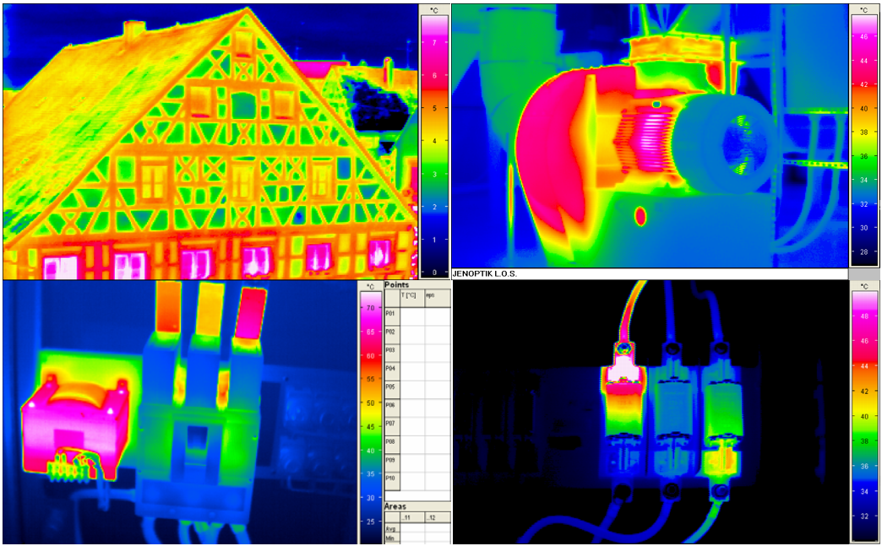Click the connector image 32–48 °C color scale
The height and width of the screenshot is (546, 882).
click(x=864, y=413)
